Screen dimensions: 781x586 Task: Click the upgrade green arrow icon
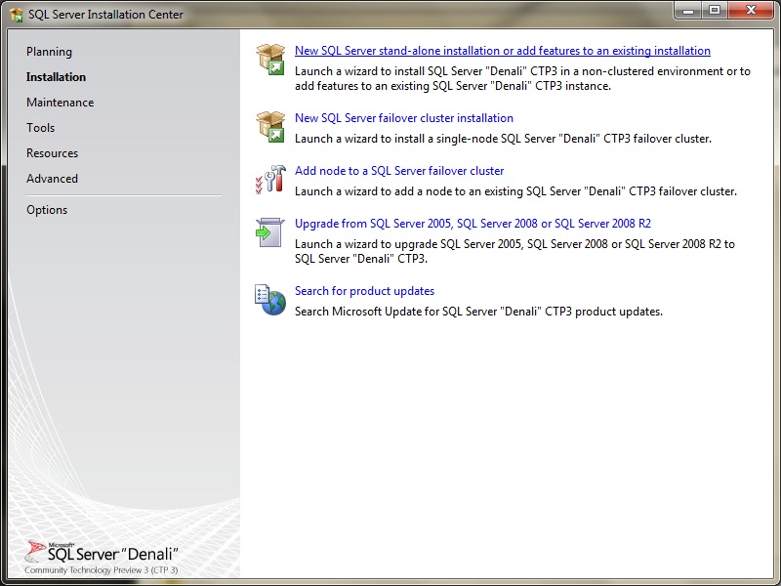(x=270, y=232)
